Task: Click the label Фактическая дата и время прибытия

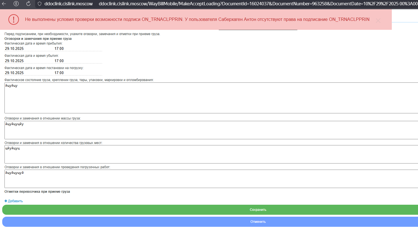Action: click(x=33, y=43)
